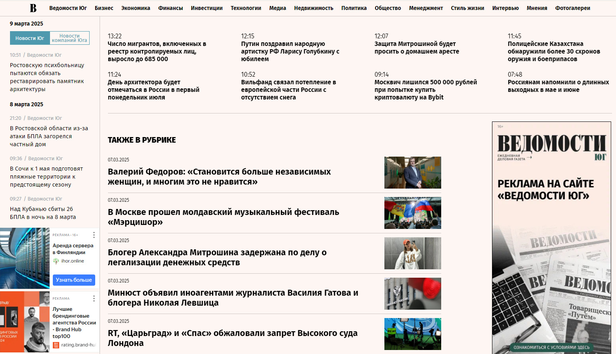Click the Узнать больше ad button
The height and width of the screenshot is (354, 616).
pos(74,280)
